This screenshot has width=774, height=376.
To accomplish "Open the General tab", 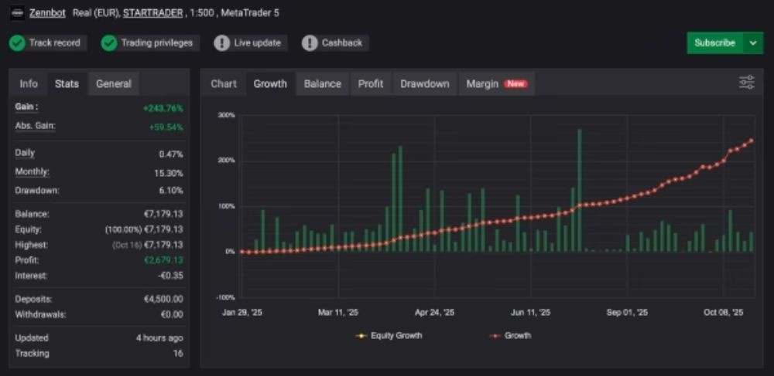I will pos(114,83).
